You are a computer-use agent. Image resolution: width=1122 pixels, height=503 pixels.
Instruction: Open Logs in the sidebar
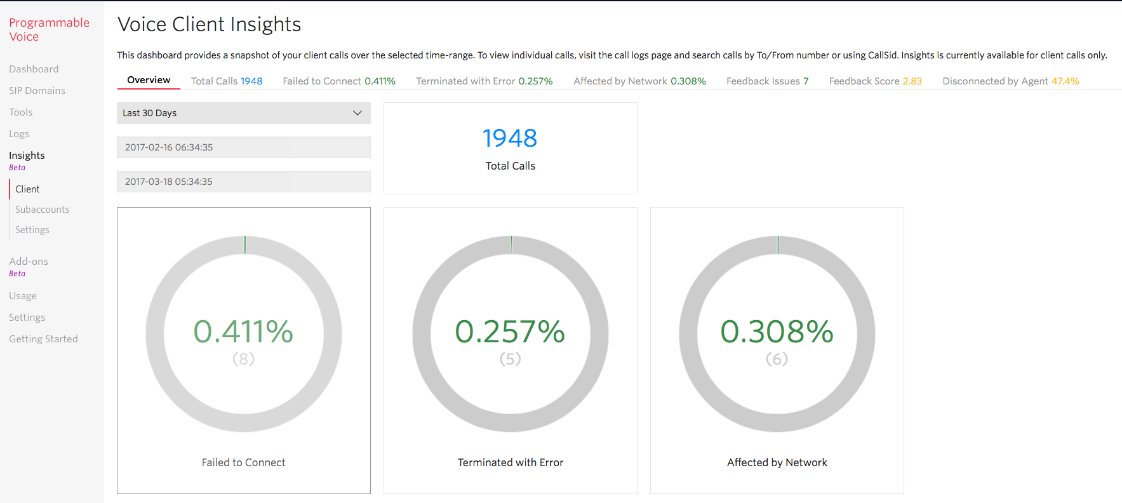coord(19,133)
